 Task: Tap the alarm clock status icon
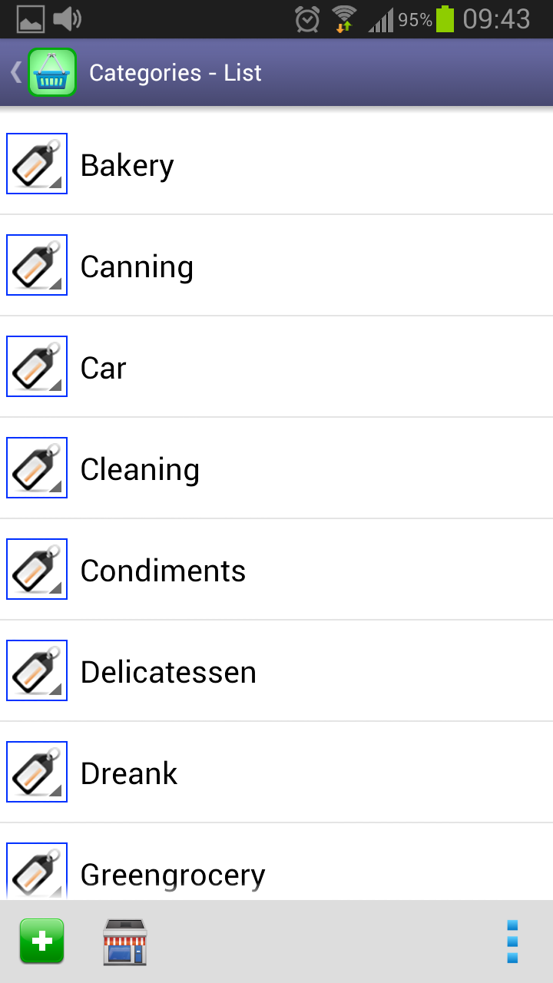[x=307, y=19]
